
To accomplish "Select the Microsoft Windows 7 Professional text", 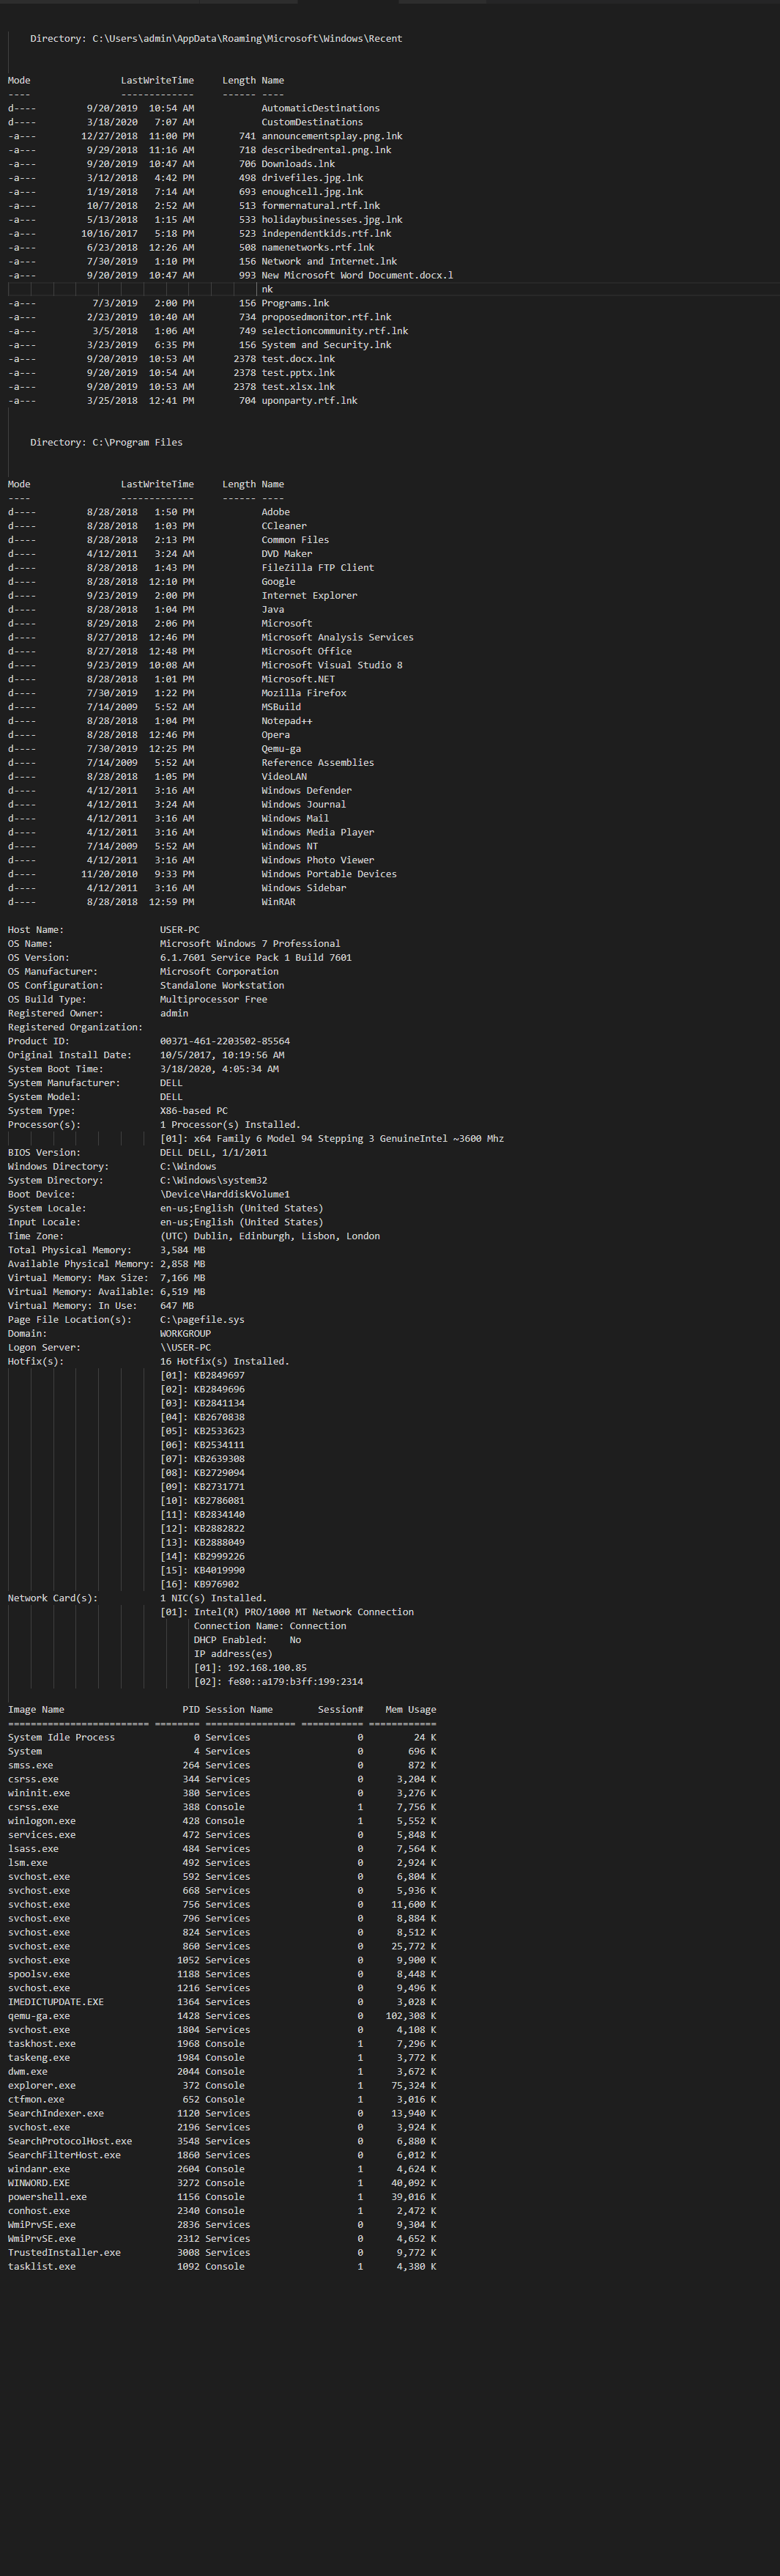I will click(x=249, y=944).
